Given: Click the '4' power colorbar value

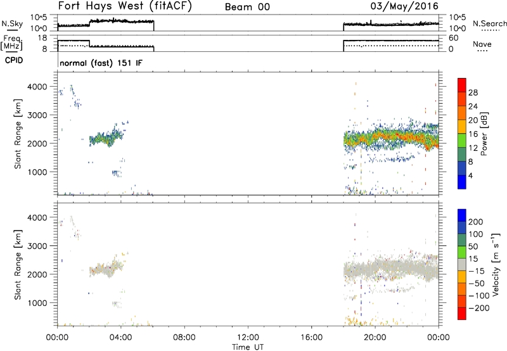Looking at the screenshot, I should click(471, 176).
